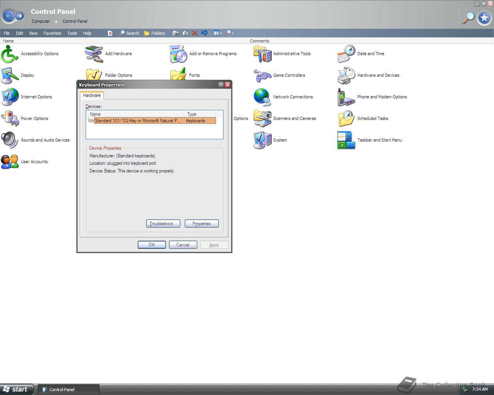This screenshot has width=494, height=395.
Task: Click the Name column header in Devices list
Action: coord(135,114)
